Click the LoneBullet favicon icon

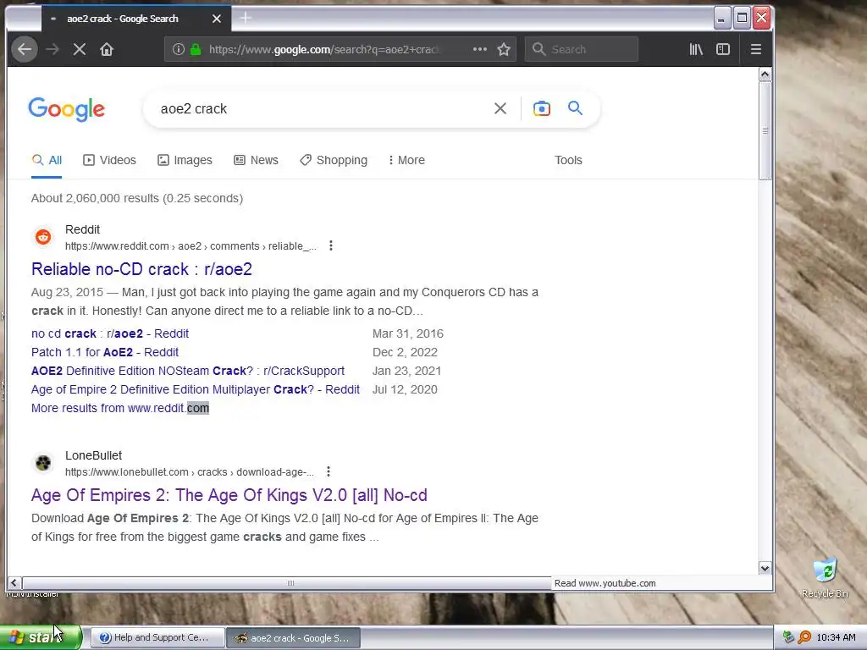(x=43, y=463)
